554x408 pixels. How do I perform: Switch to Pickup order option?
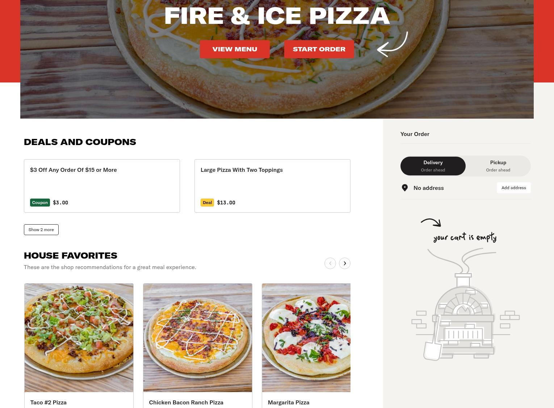498,166
